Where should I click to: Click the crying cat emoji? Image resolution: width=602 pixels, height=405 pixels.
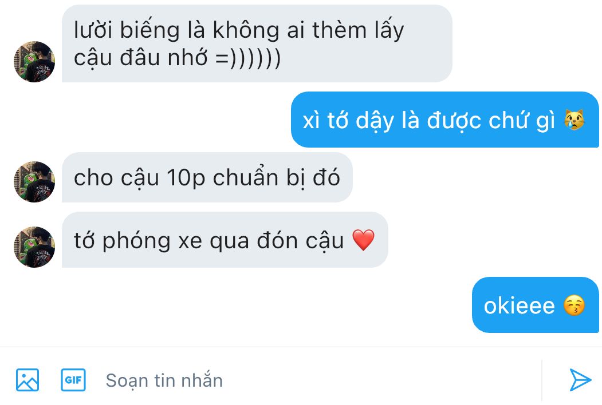tap(575, 120)
